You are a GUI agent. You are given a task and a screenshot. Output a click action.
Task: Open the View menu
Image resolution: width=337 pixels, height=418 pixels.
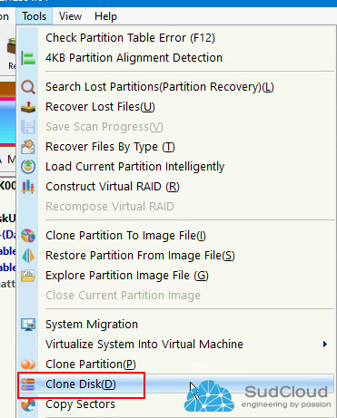point(70,16)
